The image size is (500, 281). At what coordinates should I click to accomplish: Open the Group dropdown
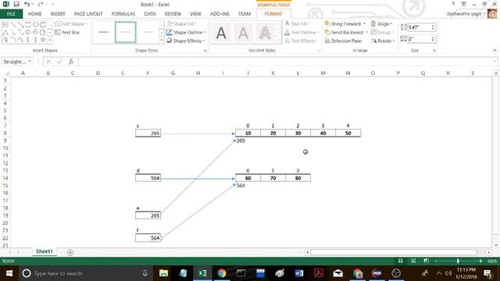[382, 33]
